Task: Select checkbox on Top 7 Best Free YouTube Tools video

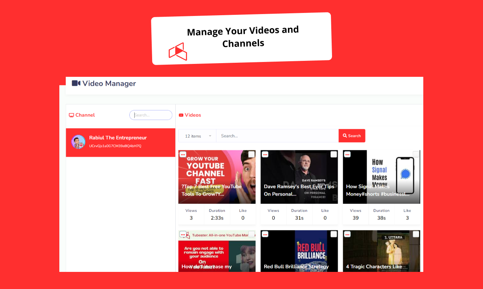Action: click(x=251, y=154)
